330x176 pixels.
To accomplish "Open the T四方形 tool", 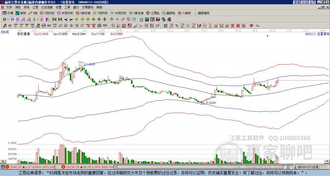I will click(x=101, y=13).
